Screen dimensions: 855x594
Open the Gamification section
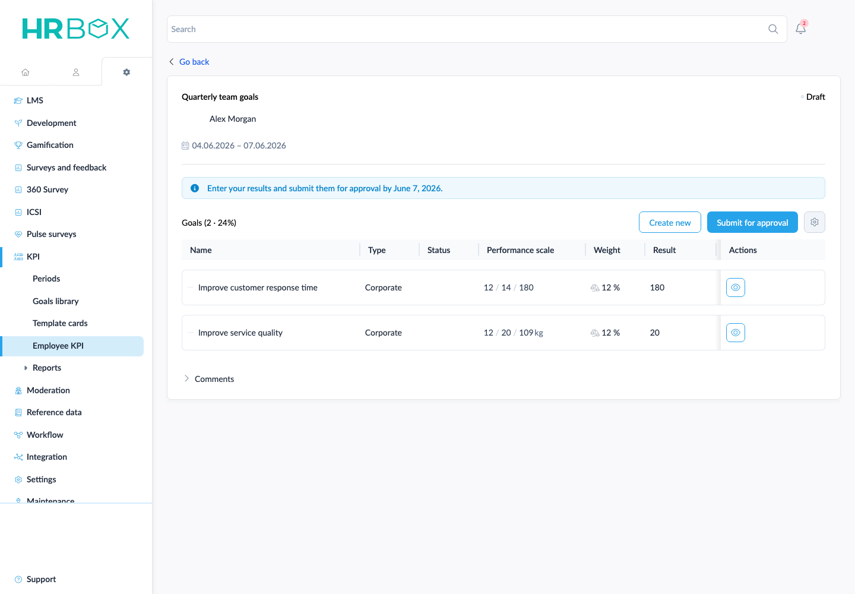click(50, 145)
